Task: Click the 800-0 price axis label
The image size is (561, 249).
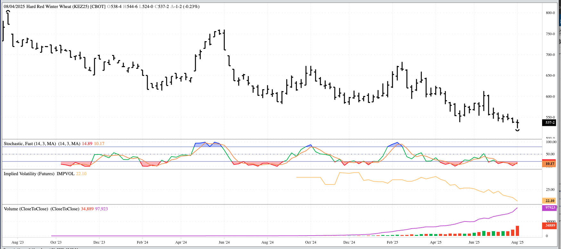Action: 550,13
